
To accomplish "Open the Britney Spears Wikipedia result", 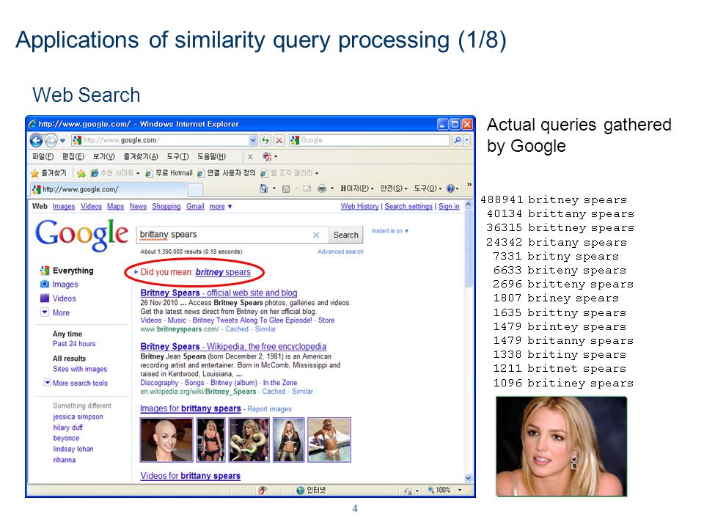I will [233, 347].
